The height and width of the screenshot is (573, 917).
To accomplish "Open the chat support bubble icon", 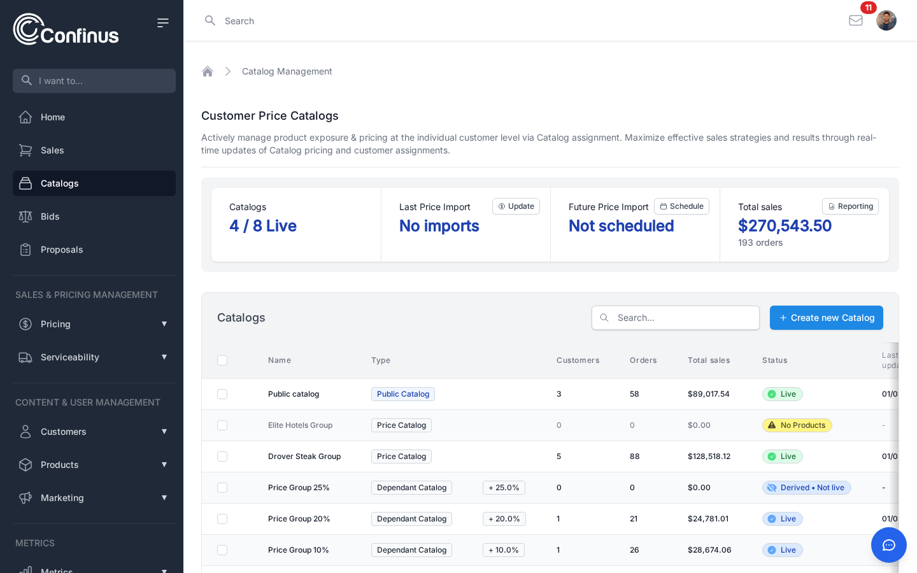I will tap(889, 545).
